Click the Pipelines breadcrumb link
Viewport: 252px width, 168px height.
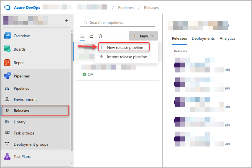pos(126,7)
